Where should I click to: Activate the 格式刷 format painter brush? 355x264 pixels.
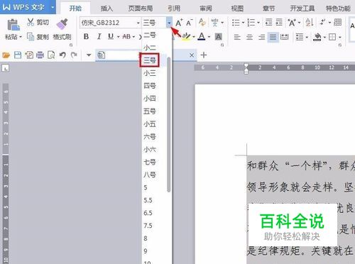click(x=62, y=29)
